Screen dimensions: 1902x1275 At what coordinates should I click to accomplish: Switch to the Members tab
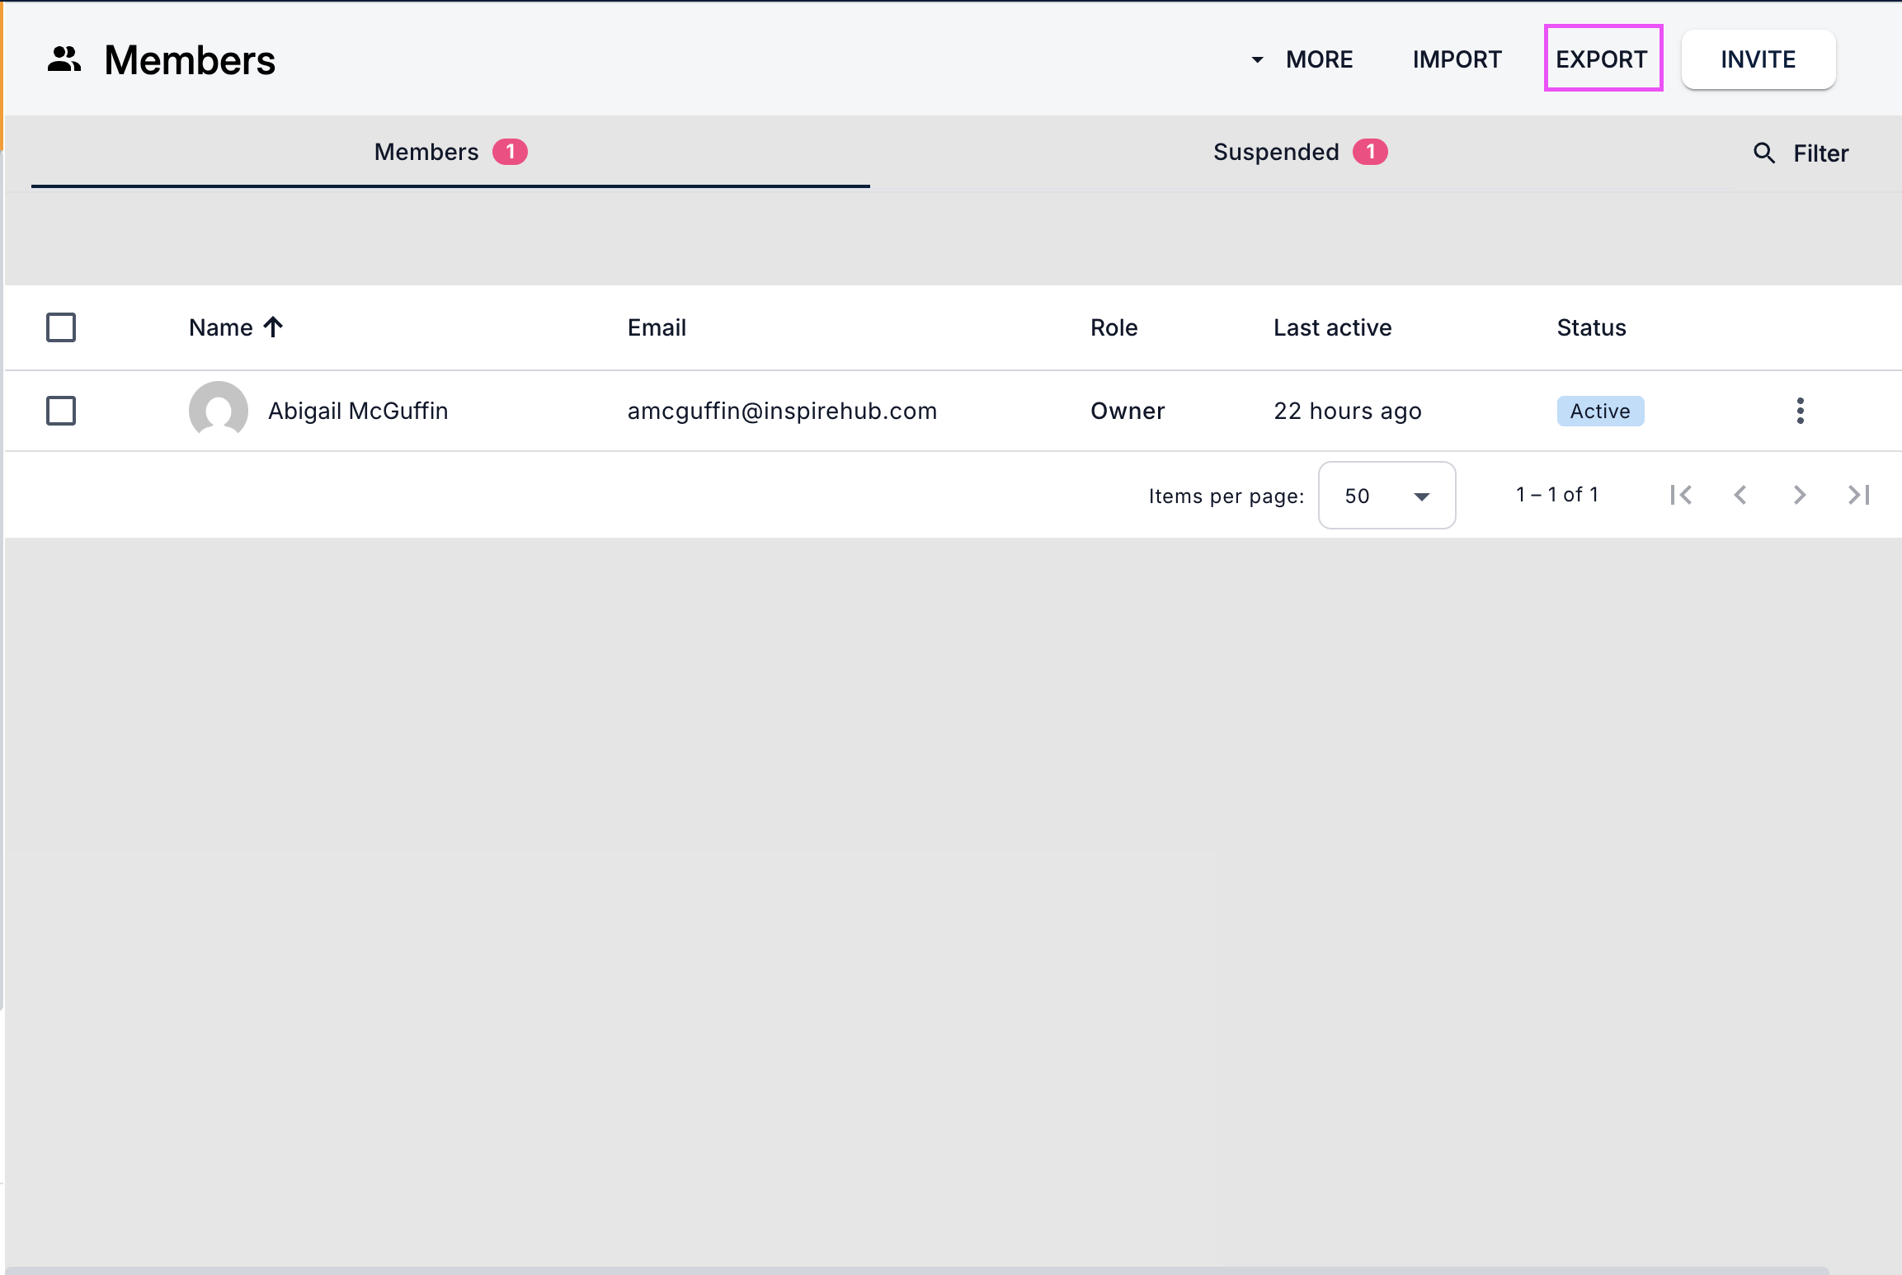coord(450,152)
